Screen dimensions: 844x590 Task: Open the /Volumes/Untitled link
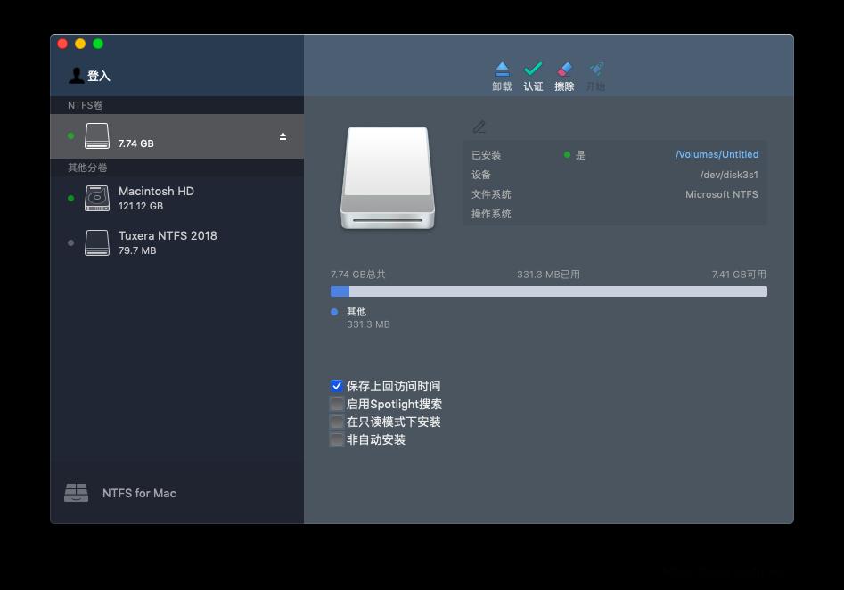coord(717,154)
